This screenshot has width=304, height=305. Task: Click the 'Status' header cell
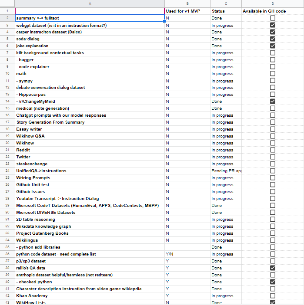click(x=226, y=11)
